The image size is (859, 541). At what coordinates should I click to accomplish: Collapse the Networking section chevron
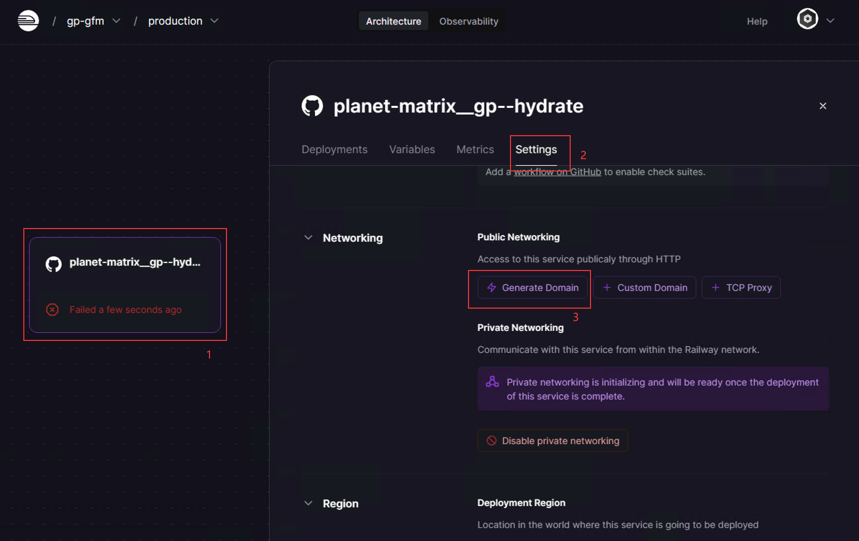[x=308, y=237]
